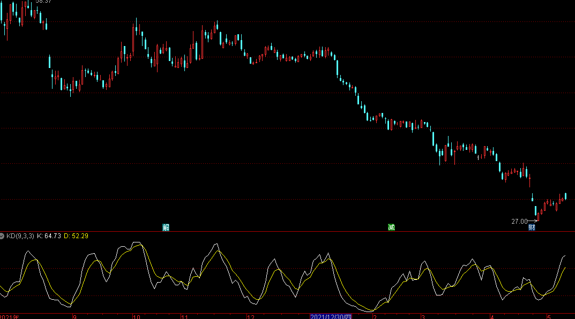
Task: Click the green 减 event marker
Action: [x=391, y=227]
